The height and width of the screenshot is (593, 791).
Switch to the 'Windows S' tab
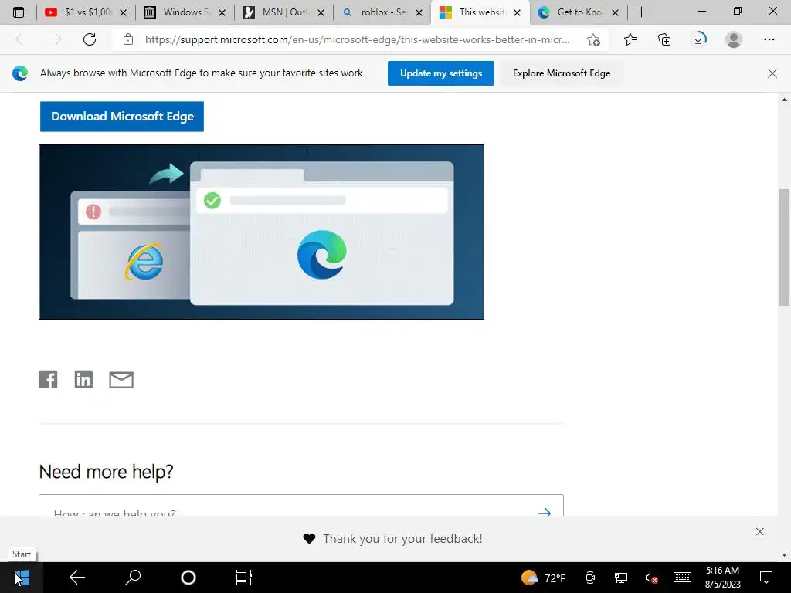(x=177, y=12)
